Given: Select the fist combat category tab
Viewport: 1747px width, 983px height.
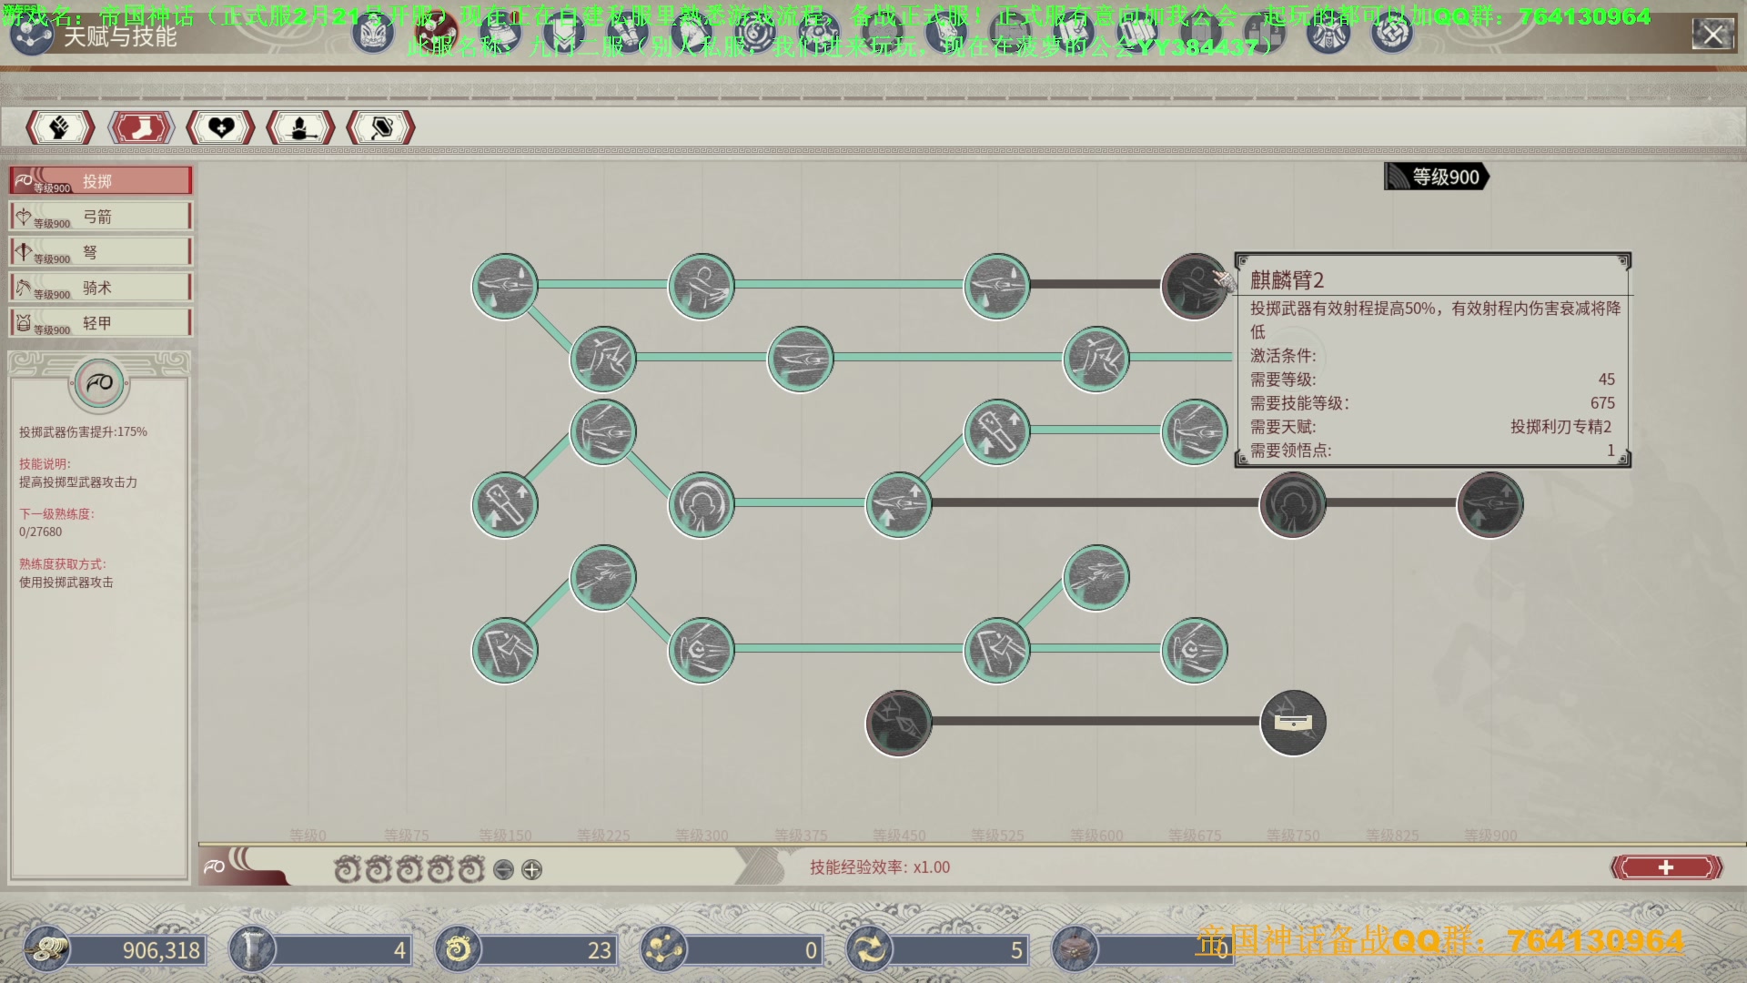Looking at the screenshot, I should [x=60, y=127].
